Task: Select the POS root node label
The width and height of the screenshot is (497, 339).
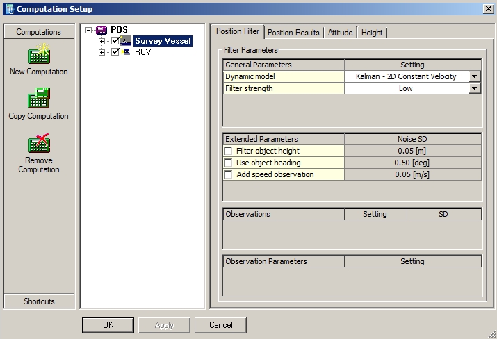Action: [119, 30]
